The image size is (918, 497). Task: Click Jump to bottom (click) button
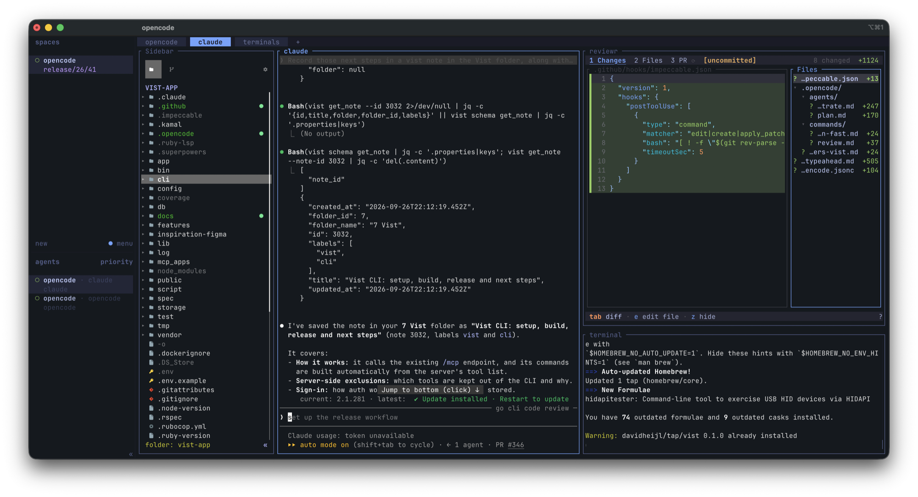(431, 390)
